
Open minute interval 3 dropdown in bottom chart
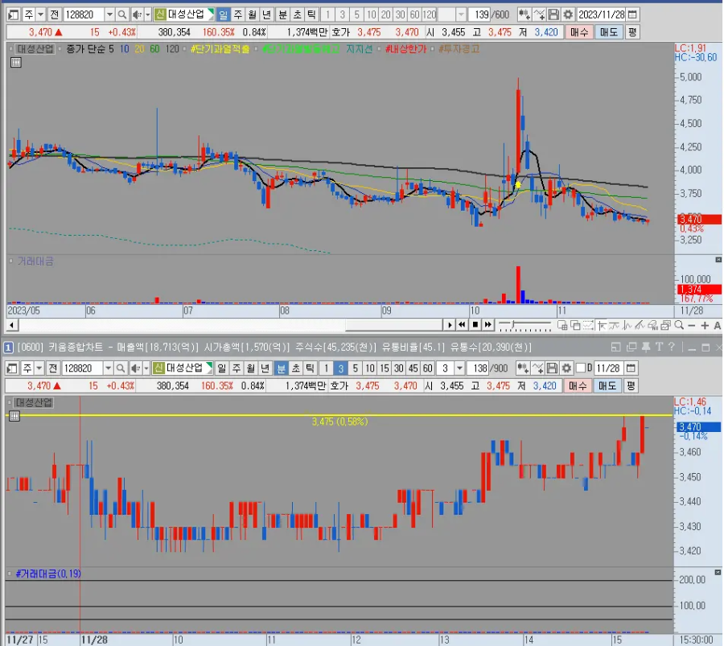pos(459,368)
